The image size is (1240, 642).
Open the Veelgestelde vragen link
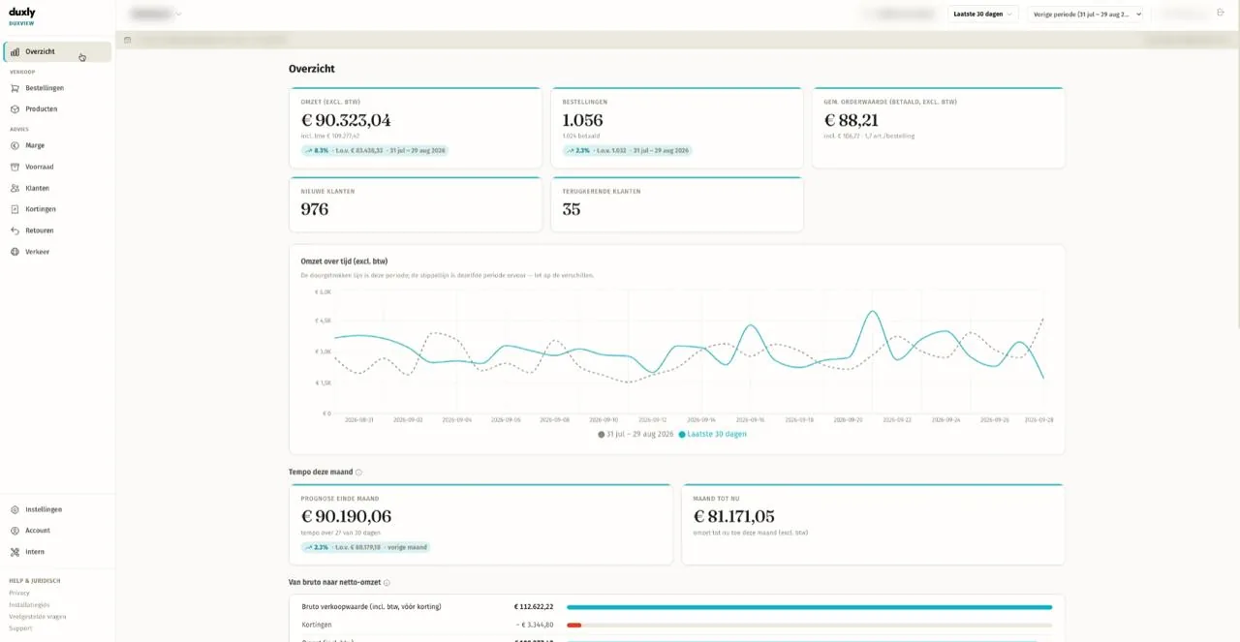(x=38, y=616)
